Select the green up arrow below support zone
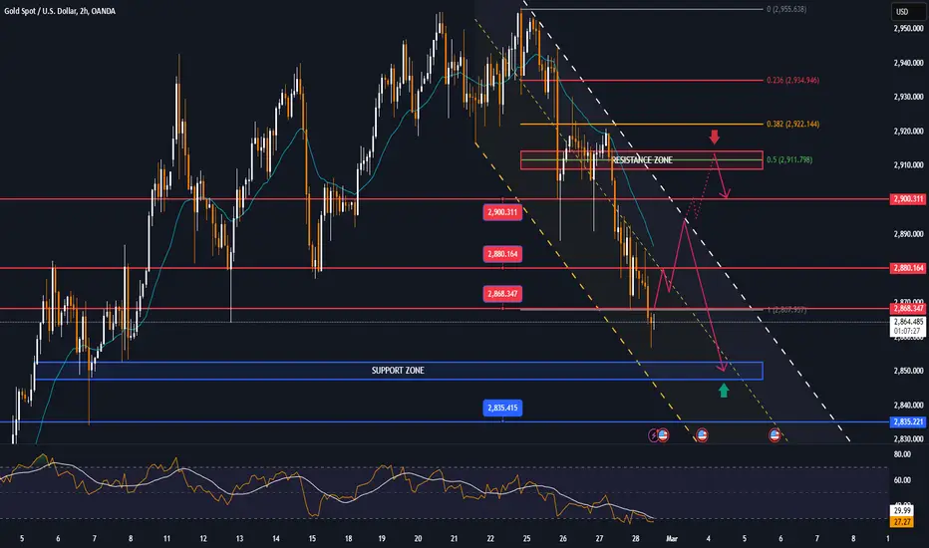Viewport: 929px width, 548px height. click(x=724, y=391)
